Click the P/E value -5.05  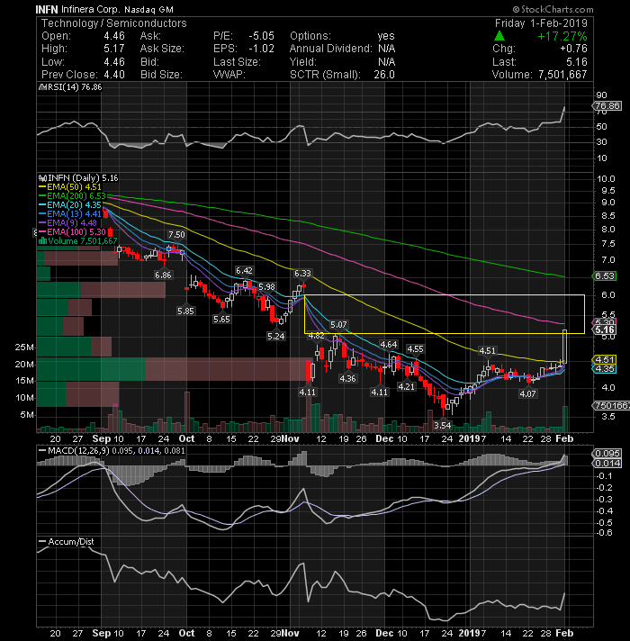[x=262, y=36]
